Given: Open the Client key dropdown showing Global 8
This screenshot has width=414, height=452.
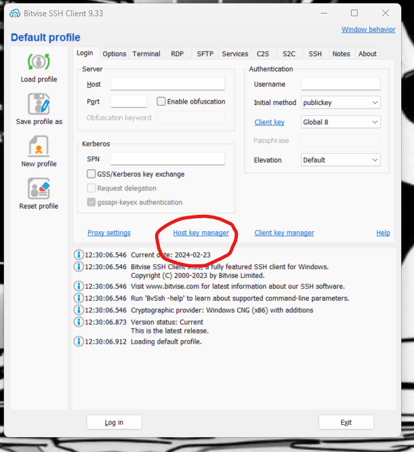Looking at the screenshot, I should pos(341,122).
